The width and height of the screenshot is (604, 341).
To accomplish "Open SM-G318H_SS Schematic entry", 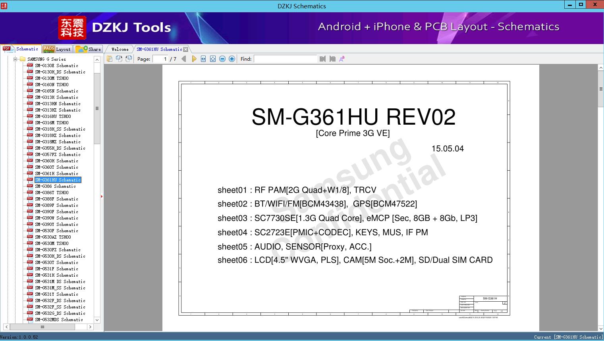I will (60, 129).
